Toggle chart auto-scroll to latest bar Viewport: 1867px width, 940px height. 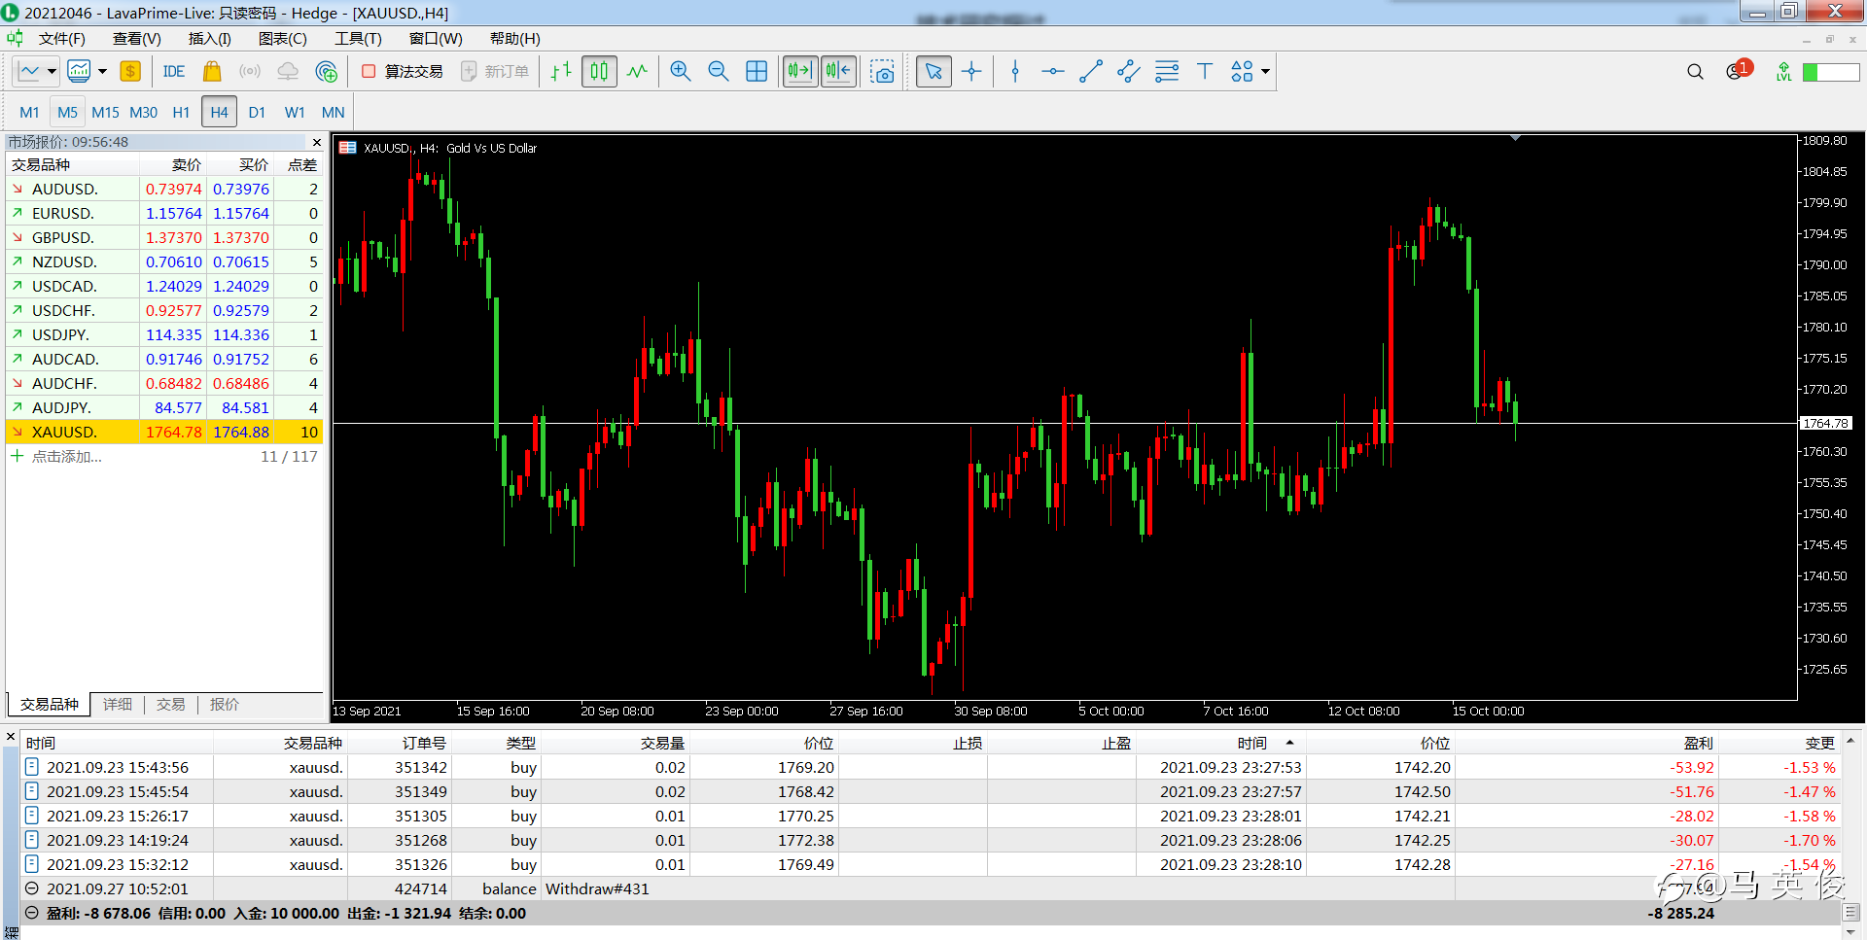point(800,72)
